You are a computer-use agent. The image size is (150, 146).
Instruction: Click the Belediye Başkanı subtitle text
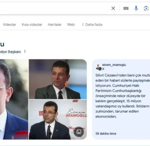10,52
